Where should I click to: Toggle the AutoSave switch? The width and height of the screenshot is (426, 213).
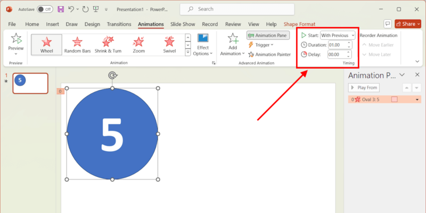click(45, 9)
